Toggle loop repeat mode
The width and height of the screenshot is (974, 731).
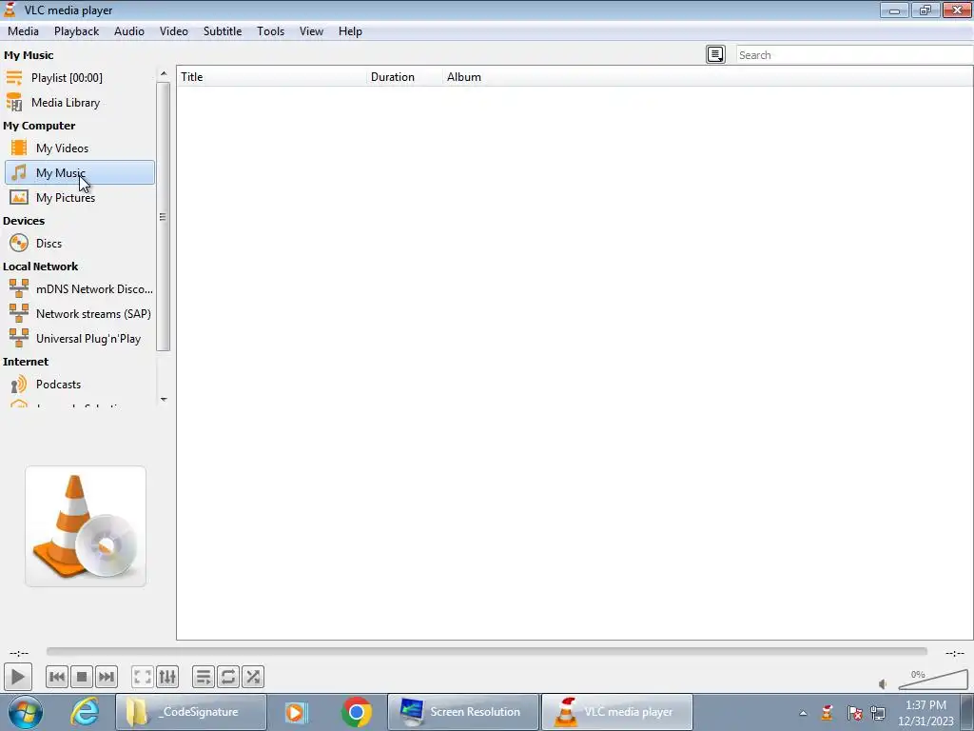228,677
